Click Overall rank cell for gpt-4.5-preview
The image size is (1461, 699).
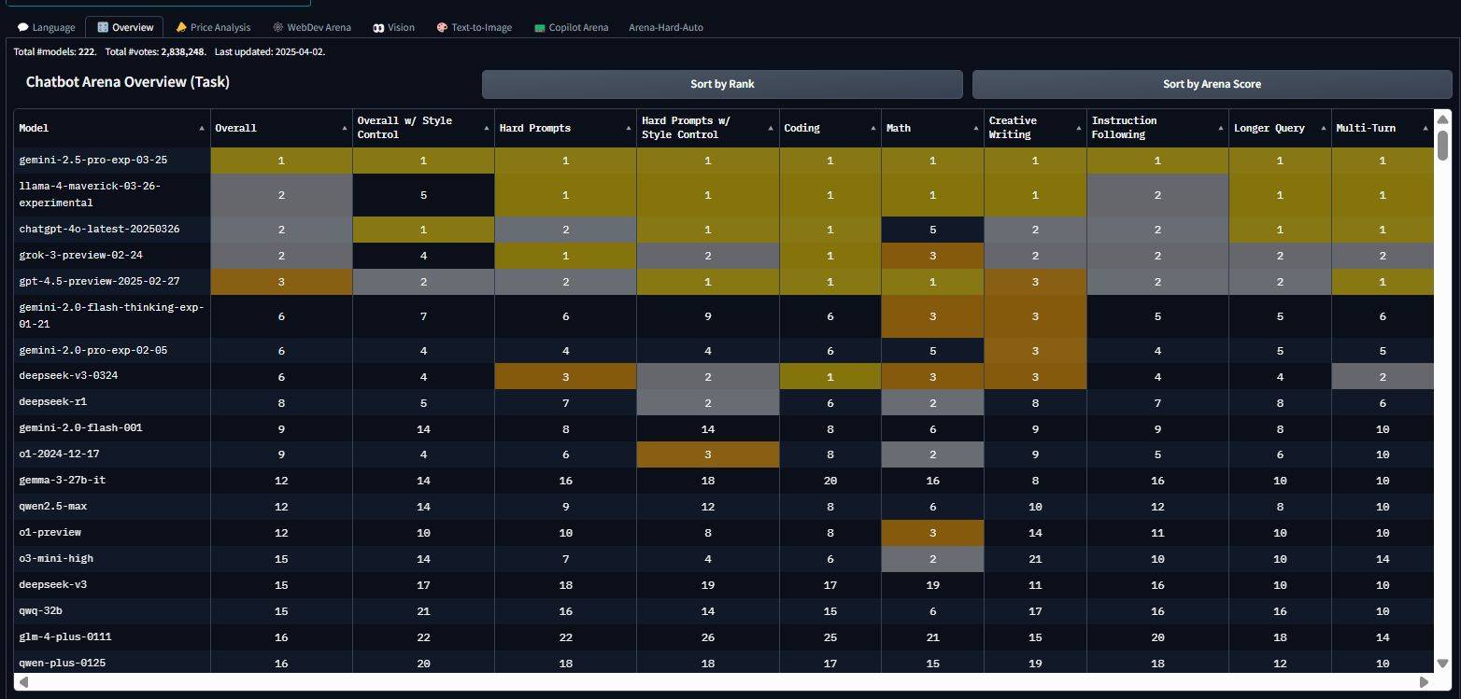click(281, 282)
